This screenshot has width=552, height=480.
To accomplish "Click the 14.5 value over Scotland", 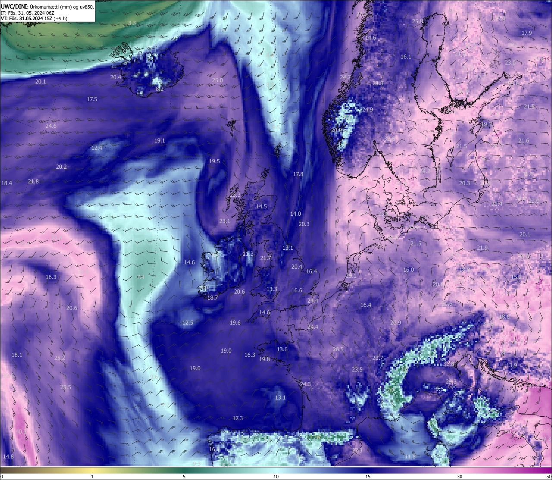I will [261, 206].
